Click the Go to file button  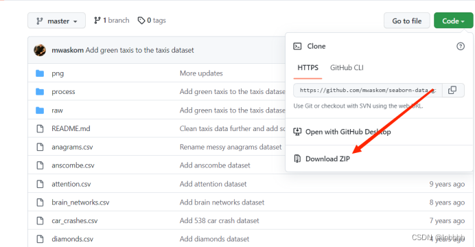point(407,21)
